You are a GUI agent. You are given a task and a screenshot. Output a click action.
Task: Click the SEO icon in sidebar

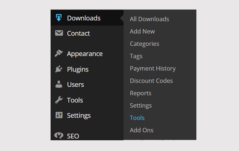tap(59, 136)
